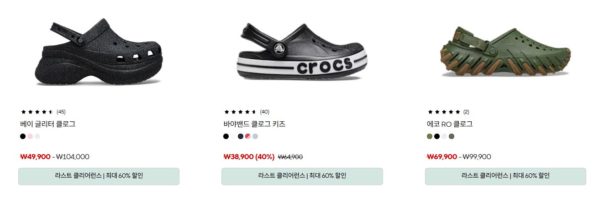Select red-pink split color for 바야밴드 클로그 키즈

pyautogui.click(x=248, y=136)
